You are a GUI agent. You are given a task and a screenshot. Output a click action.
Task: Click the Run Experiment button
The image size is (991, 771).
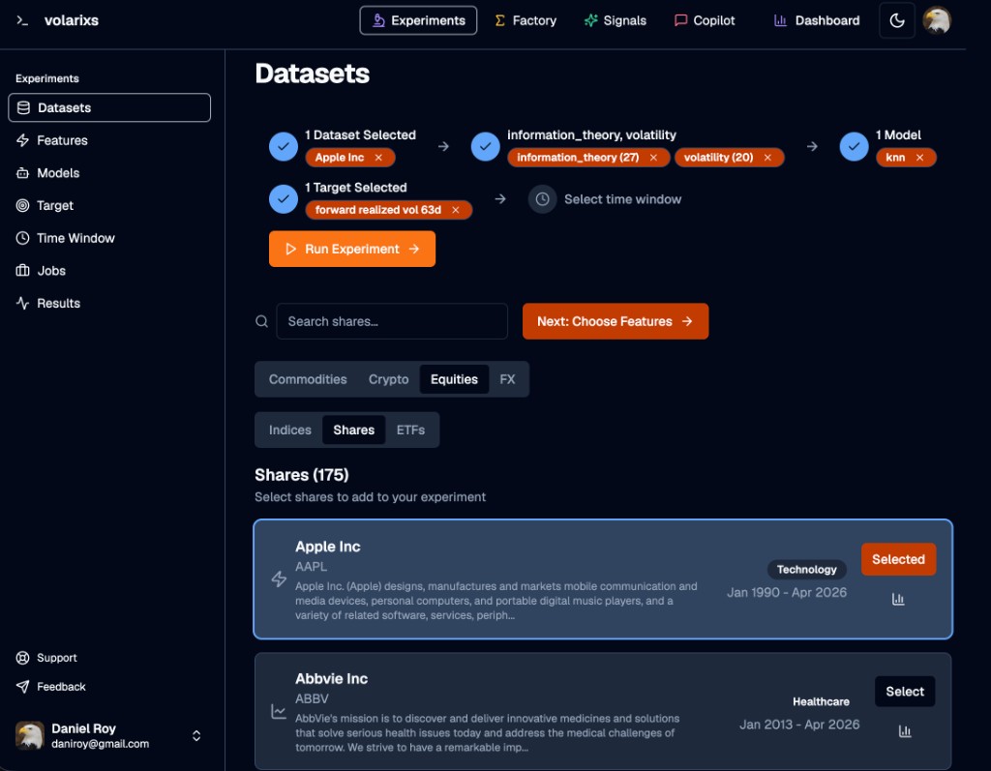(351, 249)
